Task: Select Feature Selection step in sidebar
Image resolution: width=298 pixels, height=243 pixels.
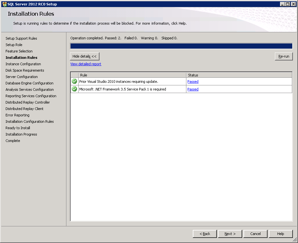Action: pos(19,51)
